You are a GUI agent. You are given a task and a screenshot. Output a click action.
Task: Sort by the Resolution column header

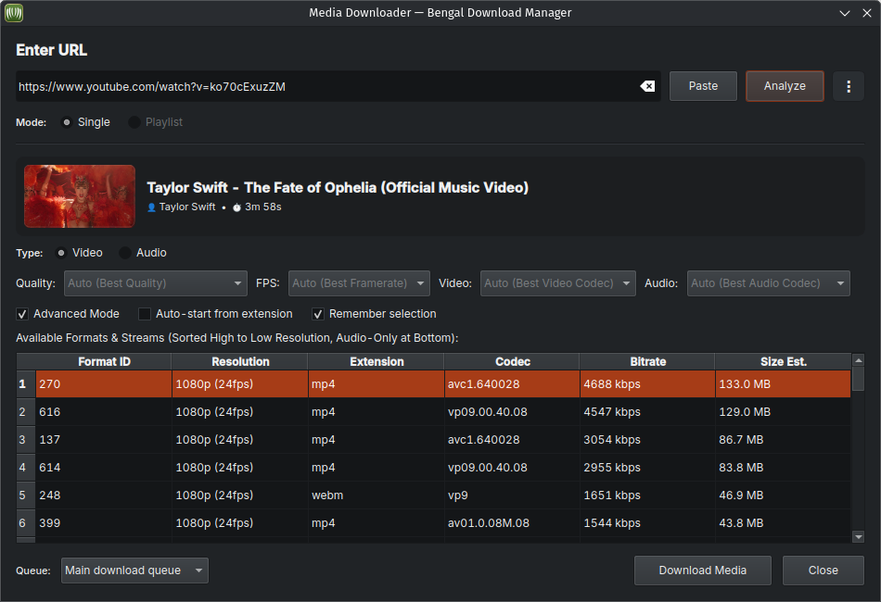pyautogui.click(x=240, y=362)
